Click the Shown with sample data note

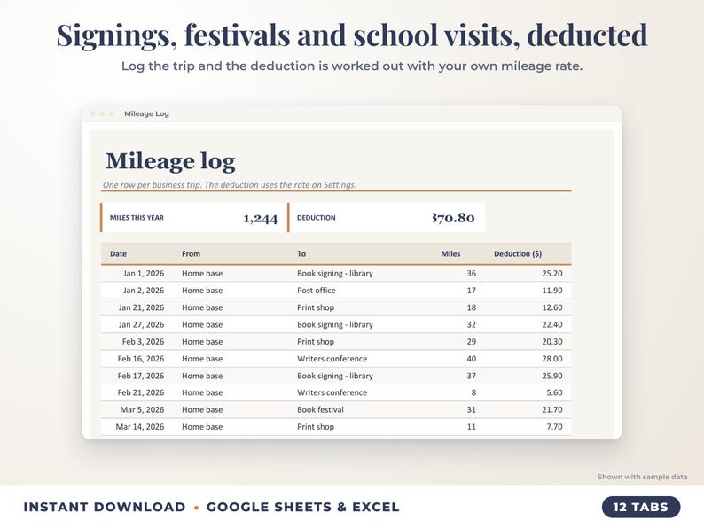[642, 477]
